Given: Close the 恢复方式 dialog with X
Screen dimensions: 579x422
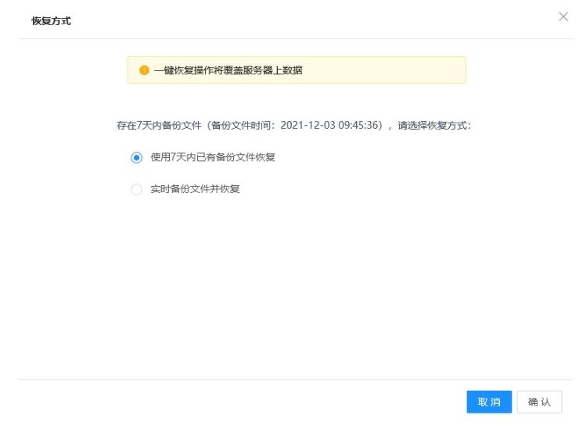Looking at the screenshot, I should pos(563,16).
